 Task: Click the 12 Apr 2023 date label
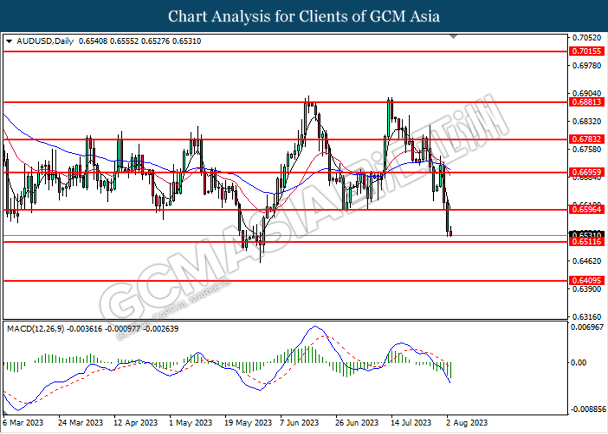point(135,423)
